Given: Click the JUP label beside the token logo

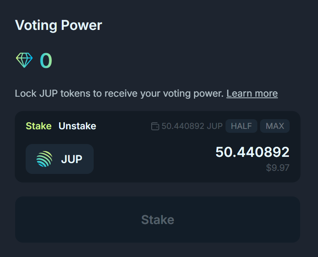Looking at the screenshot, I should 72,159.
